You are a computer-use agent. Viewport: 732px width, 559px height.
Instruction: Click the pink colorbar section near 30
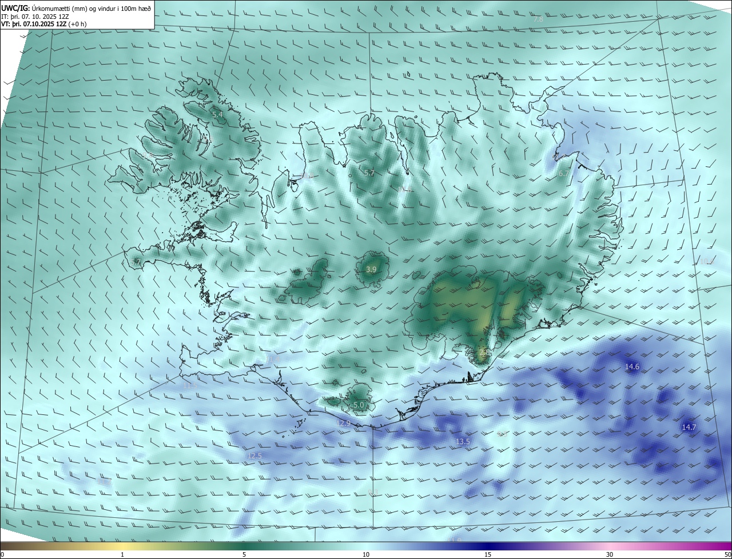click(x=610, y=546)
